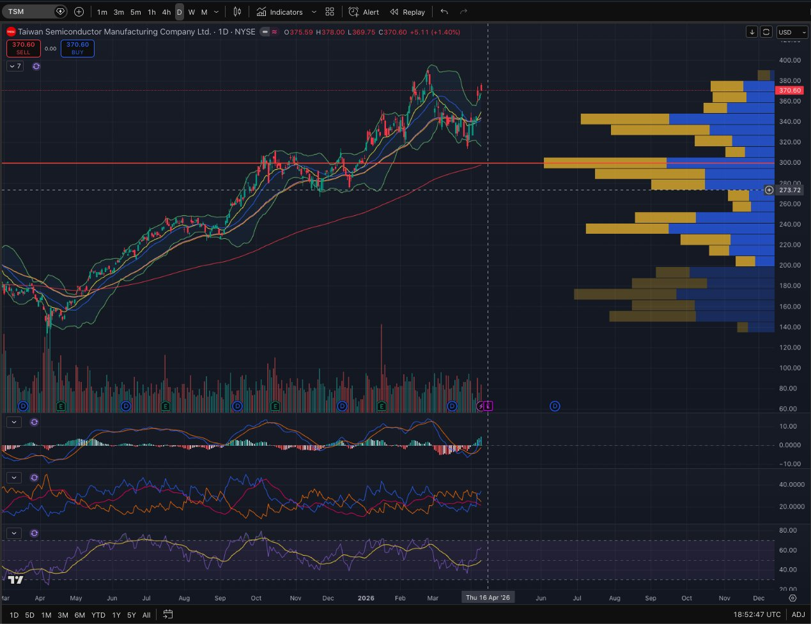Click the red SELL 370.60 button

(24, 49)
